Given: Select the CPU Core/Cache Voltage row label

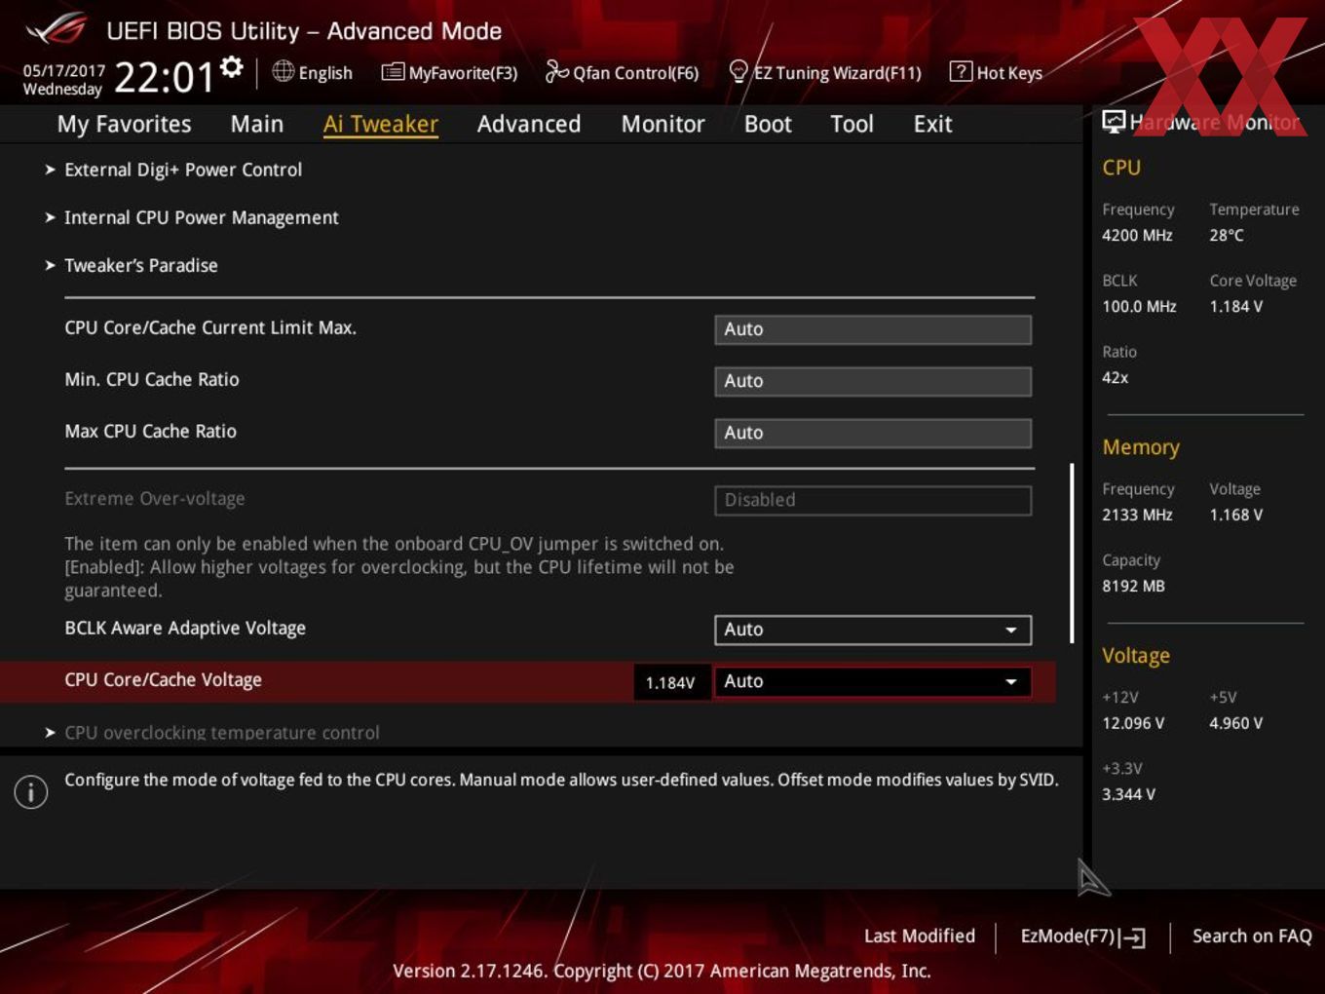Looking at the screenshot, I should pos(163,680).
